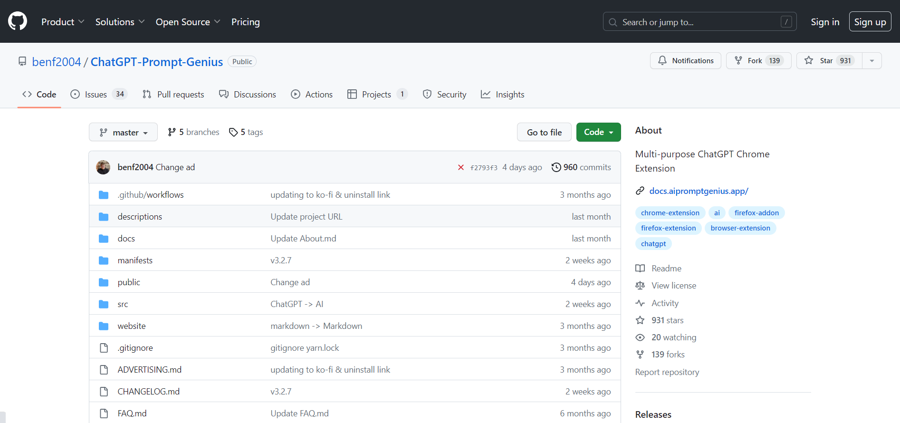Image resolution: width=900 pixels, height=423 pixels.
Task: Click the benf2004 avatar thumbnail
Action: (x=103, y=167)
